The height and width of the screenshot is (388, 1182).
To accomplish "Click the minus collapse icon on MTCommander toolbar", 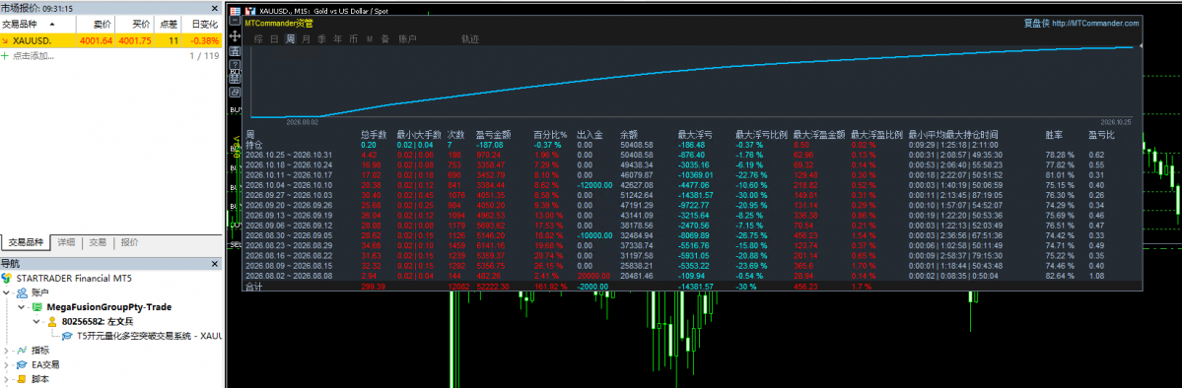I will click(x=235, y=21).
